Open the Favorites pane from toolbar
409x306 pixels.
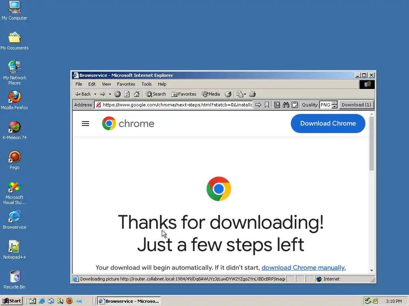pos(184,94)
